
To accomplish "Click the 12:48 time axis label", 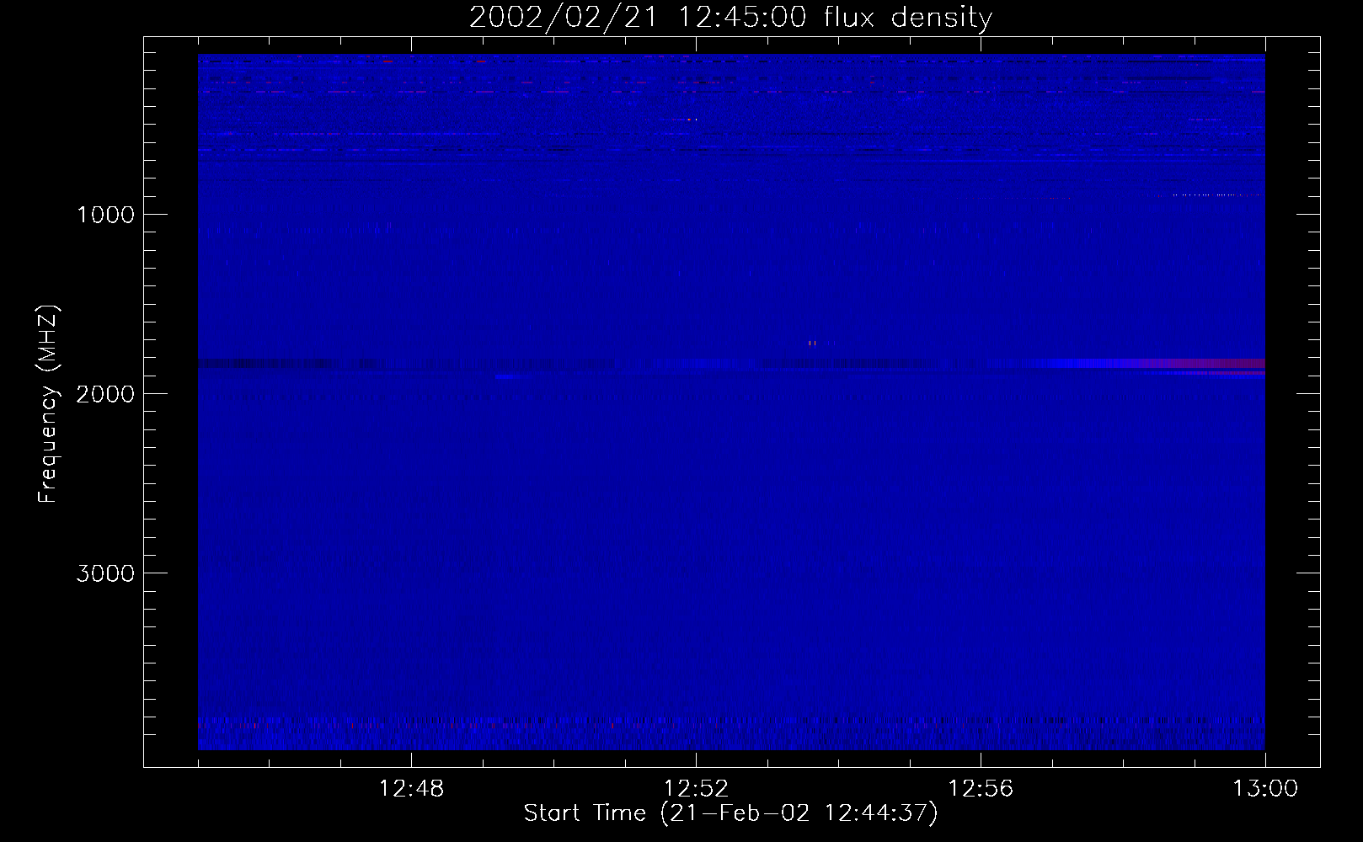I will click(411, 789).
